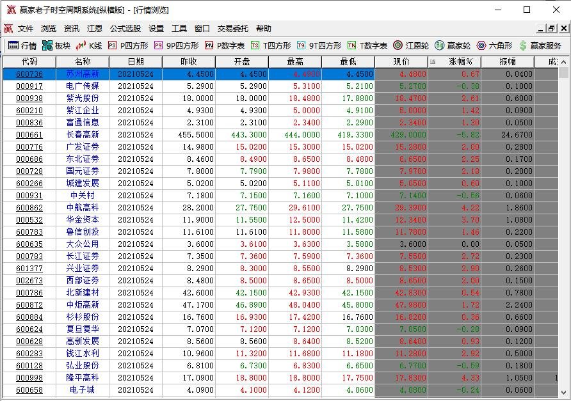
Task: Open the 行情 quotes view icon
Action: pos(22,45)
